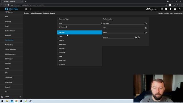Click the TrueNAS logo
The image size is (183, 103).
(11, 9)
